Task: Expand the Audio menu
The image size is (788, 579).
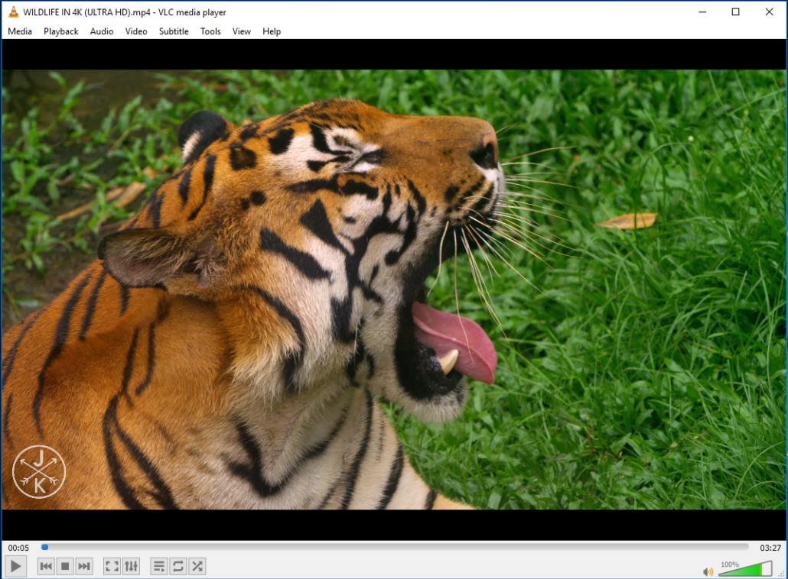Action: pyautogui.click(x=102, y=31)
